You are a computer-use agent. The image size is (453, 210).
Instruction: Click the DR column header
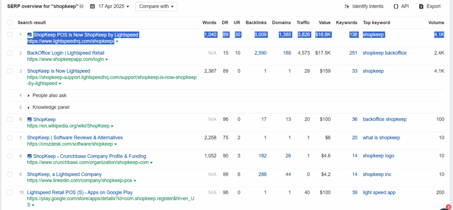(225, 22)
